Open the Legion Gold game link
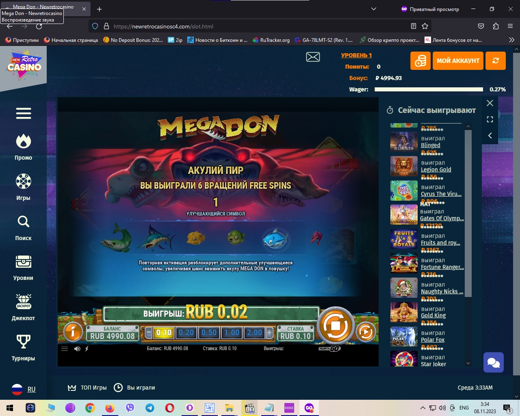520x416 pixels. tap(436, 169)
